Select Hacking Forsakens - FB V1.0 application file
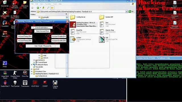The height and width of the screenshot is (102, 182). tap(83, 25)
